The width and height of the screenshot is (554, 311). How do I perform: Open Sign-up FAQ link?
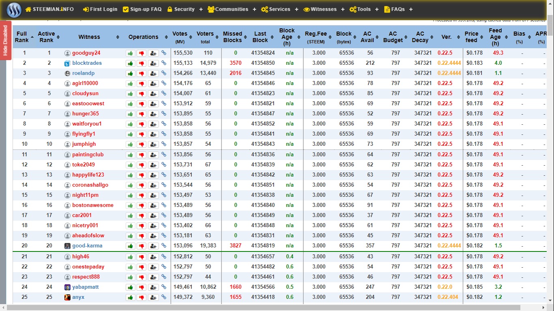(142, 9)
